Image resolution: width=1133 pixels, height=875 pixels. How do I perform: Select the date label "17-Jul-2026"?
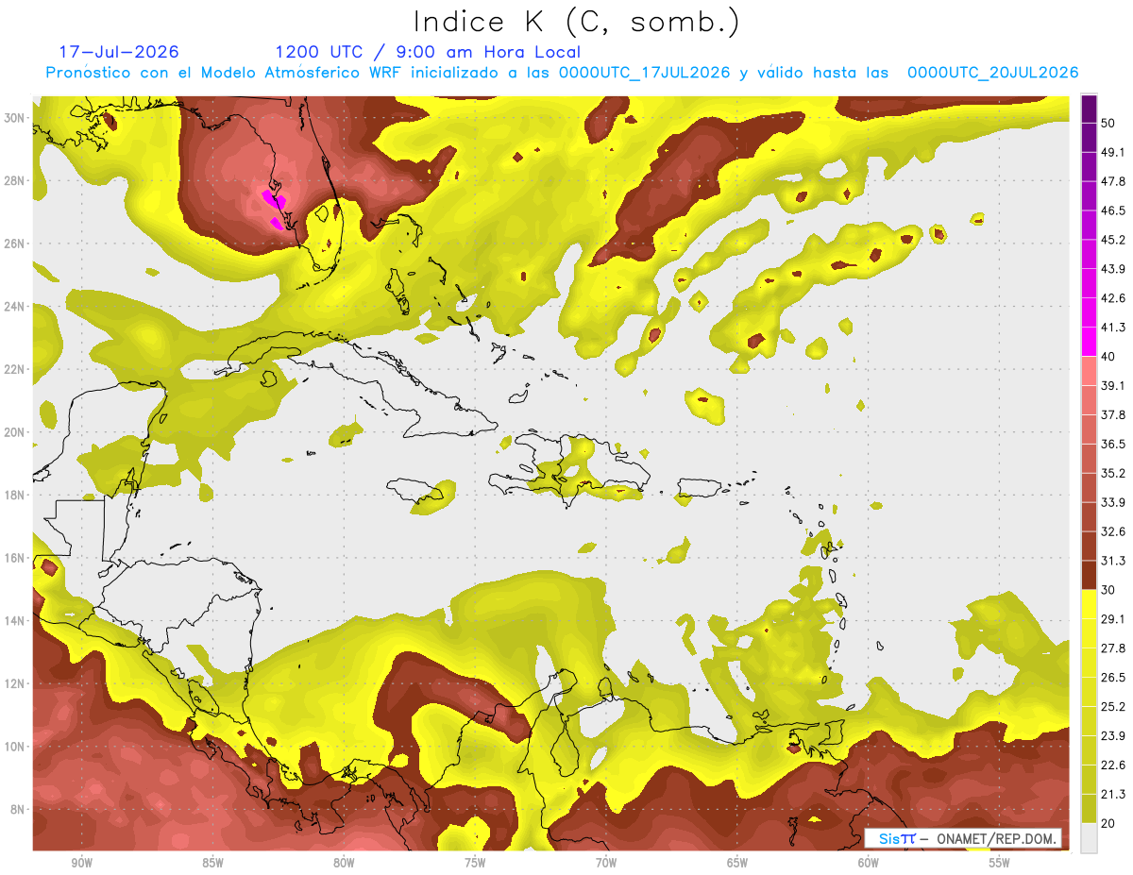click(x=119, y=52)
